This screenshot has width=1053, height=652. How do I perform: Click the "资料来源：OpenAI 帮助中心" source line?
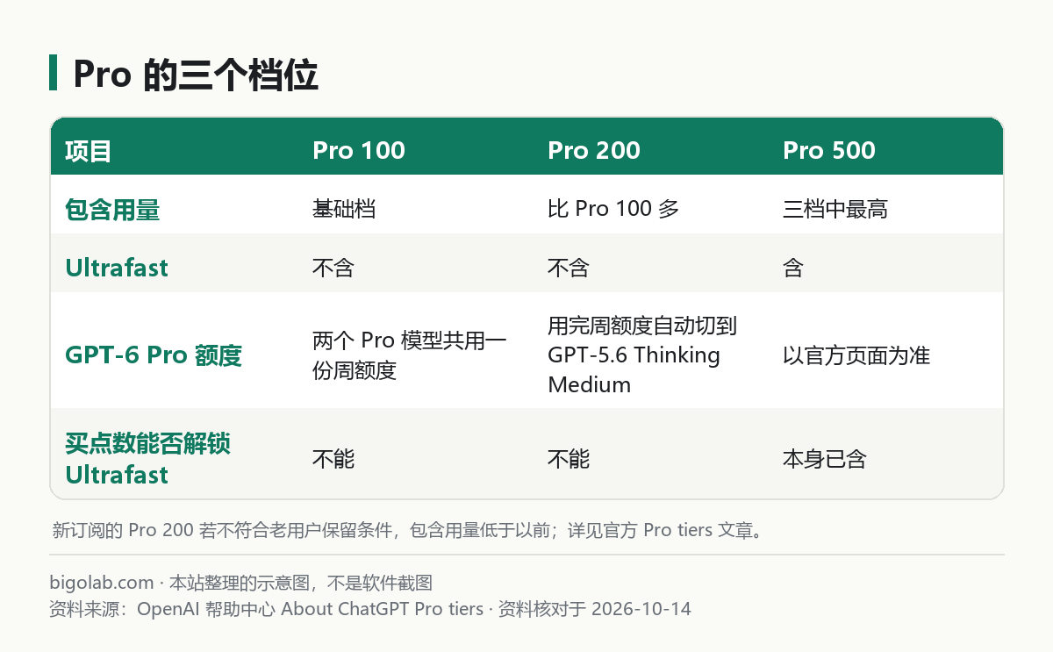[x=370, y=608]
